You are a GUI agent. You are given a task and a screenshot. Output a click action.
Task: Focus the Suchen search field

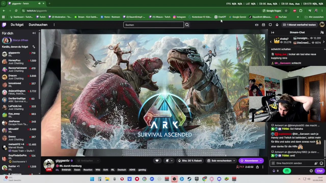coord(154,25)
